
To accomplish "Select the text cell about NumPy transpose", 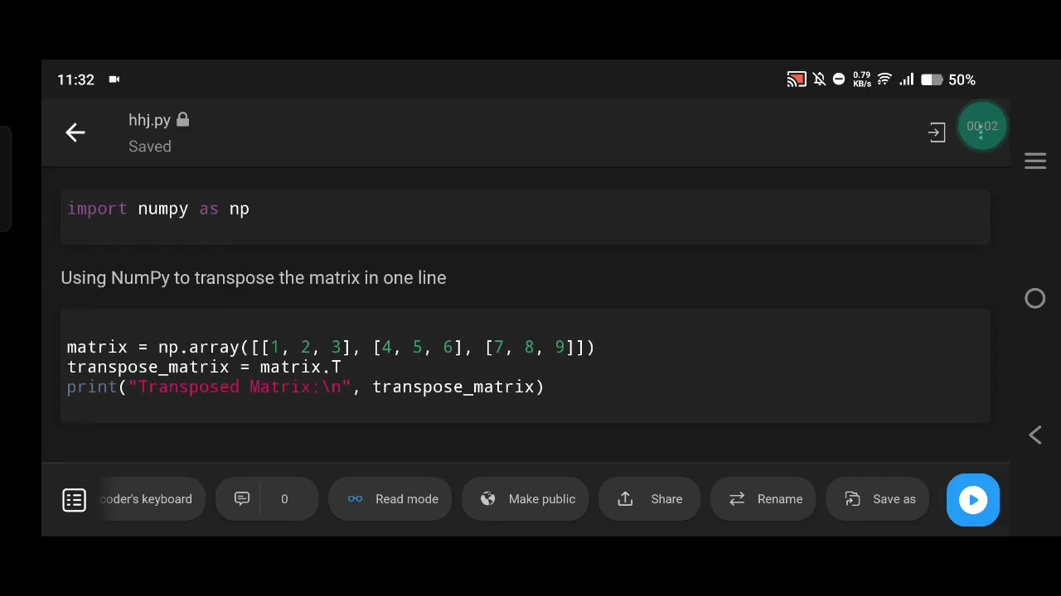I will [254, 277].
